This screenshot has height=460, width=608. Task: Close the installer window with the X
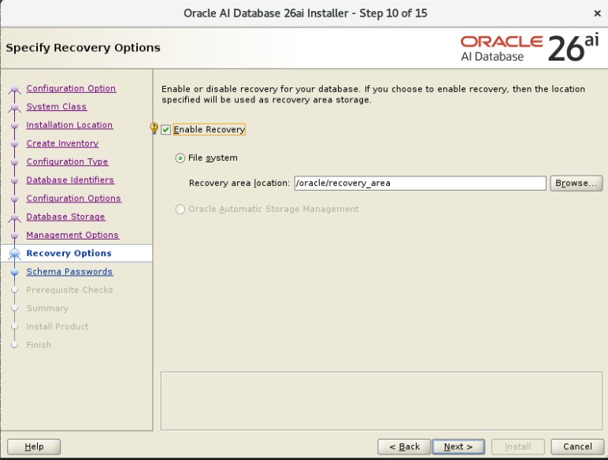(597, 13)
